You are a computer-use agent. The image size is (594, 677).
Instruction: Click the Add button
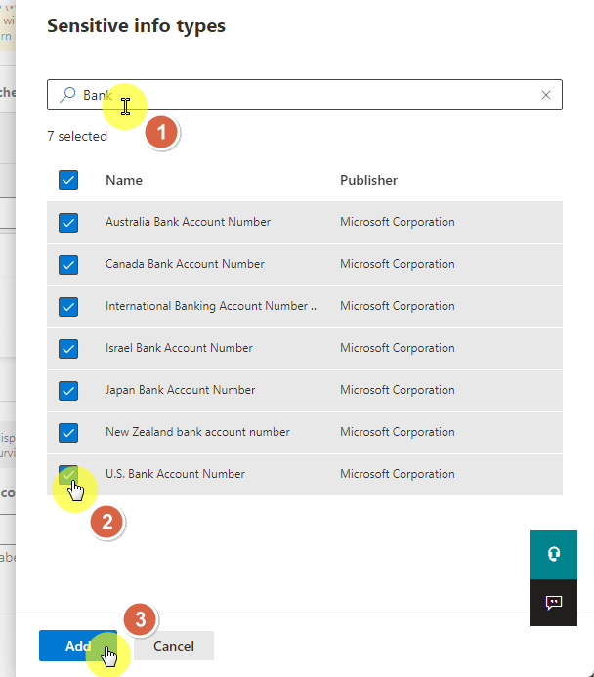(x=78, y=646)
